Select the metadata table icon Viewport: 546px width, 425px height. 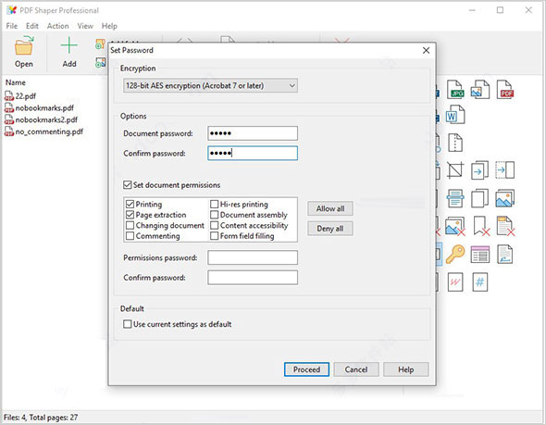coord(480,255)
